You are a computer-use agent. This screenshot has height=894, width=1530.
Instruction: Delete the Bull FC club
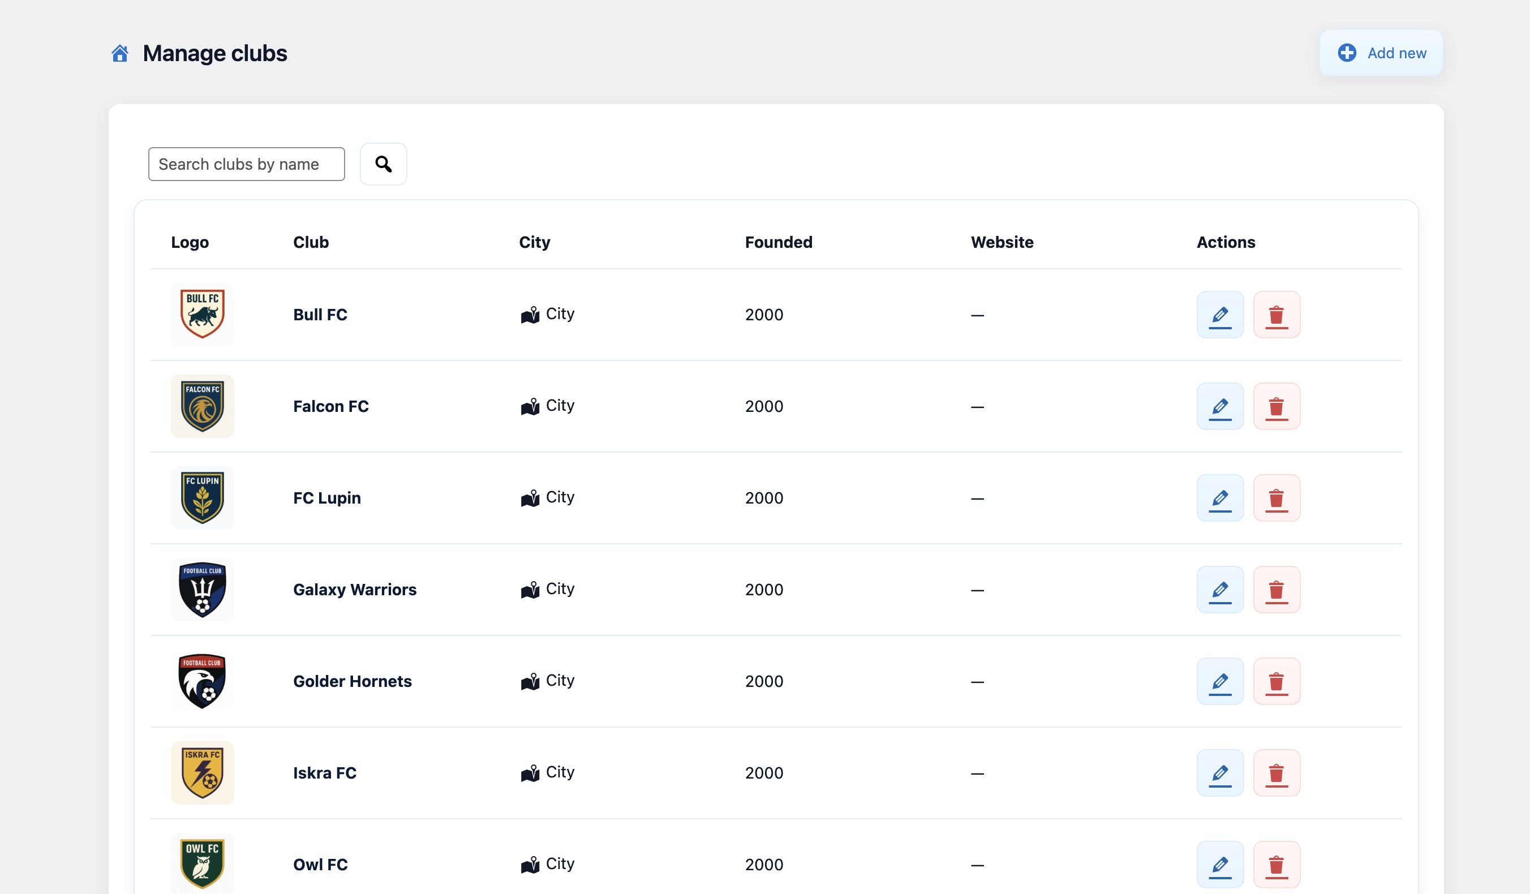pos(1276,315)
